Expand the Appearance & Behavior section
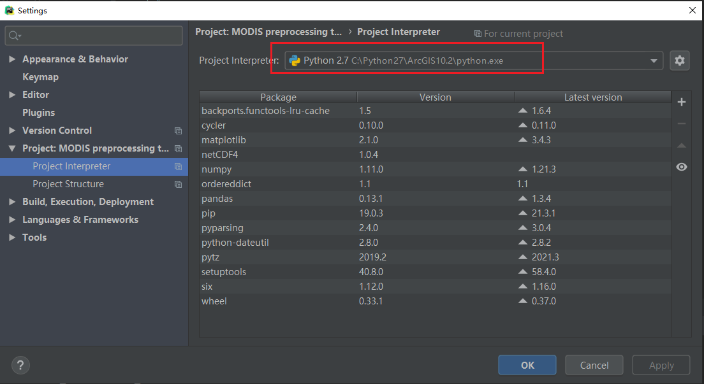Screen dimensions: 704x384 [12, 59]
